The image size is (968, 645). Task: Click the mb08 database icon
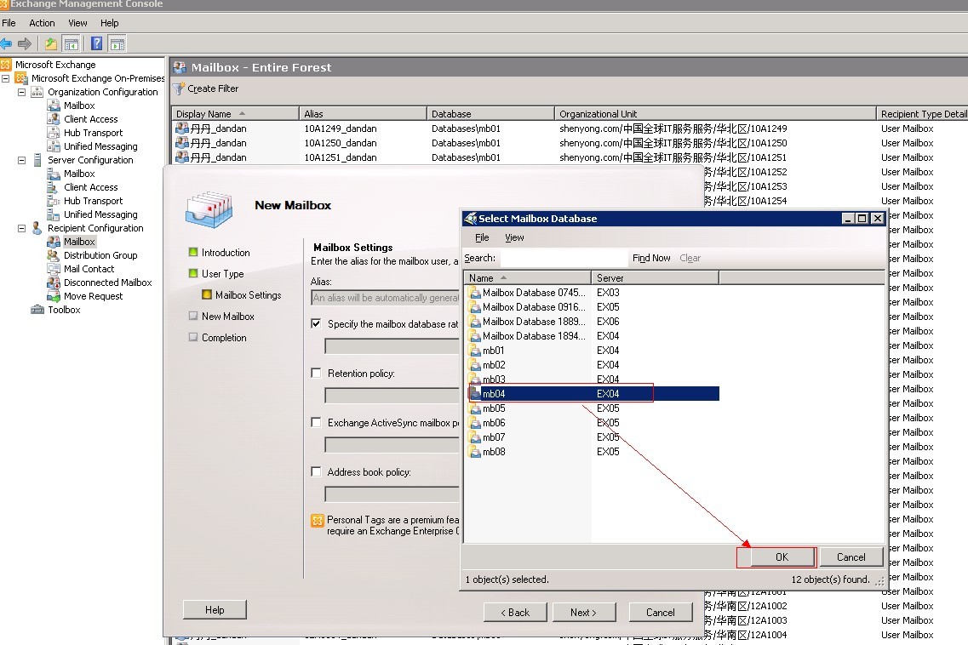[475, 452]
